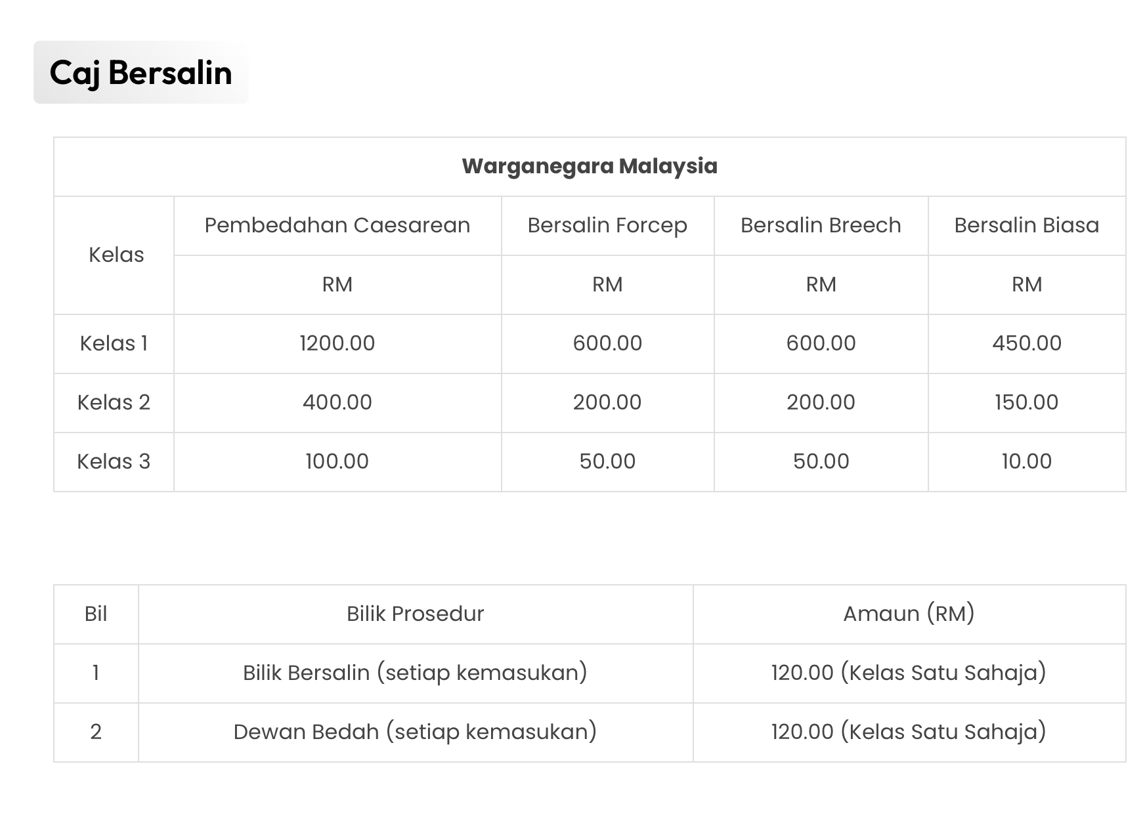Image resolution: width=1145 pixels, height=827 pixels.
Task: Click the 10.00 Kelas 3 Biasa cell
Action: point(1027,461)
